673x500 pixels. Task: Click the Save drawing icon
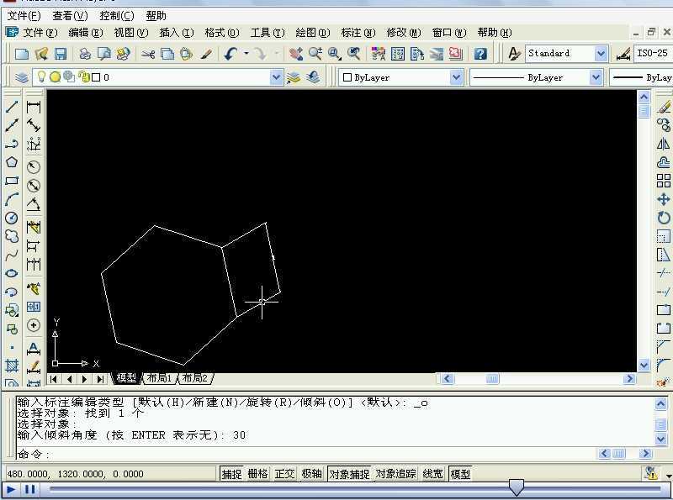[61, 54]
